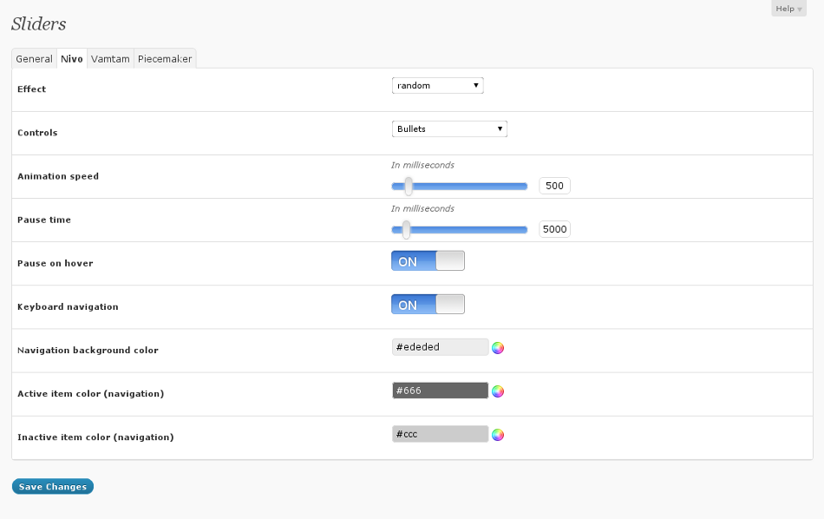
Task: Select the Nivo tab
Action: tap(72, 59)
